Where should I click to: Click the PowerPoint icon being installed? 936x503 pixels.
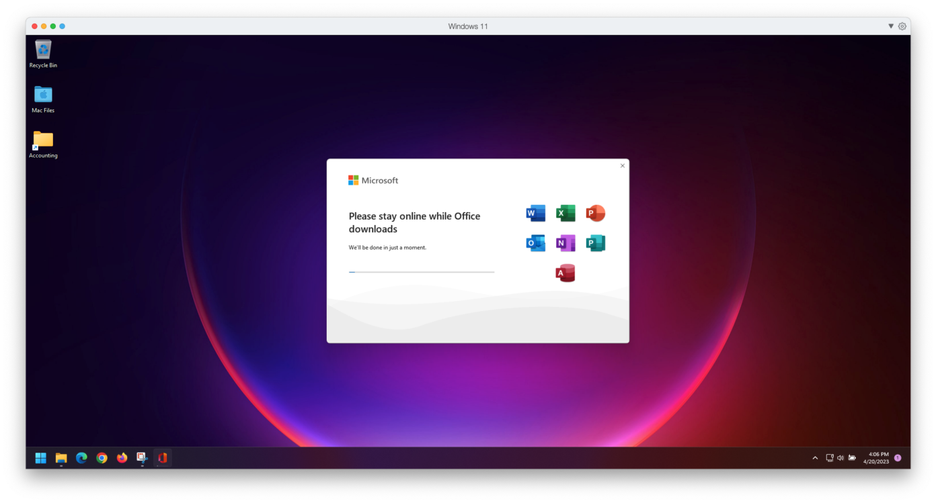click(596, 212)
